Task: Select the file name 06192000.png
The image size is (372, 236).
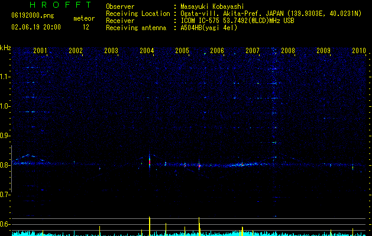Action: pos(33,16)
